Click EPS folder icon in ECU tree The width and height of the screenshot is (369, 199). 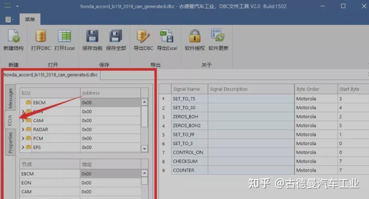(x=28, y=147)
